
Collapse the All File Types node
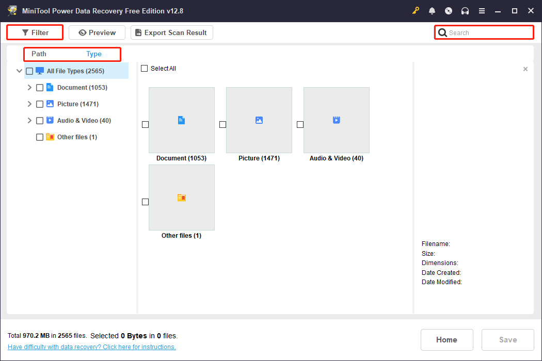tap(19, 71)
